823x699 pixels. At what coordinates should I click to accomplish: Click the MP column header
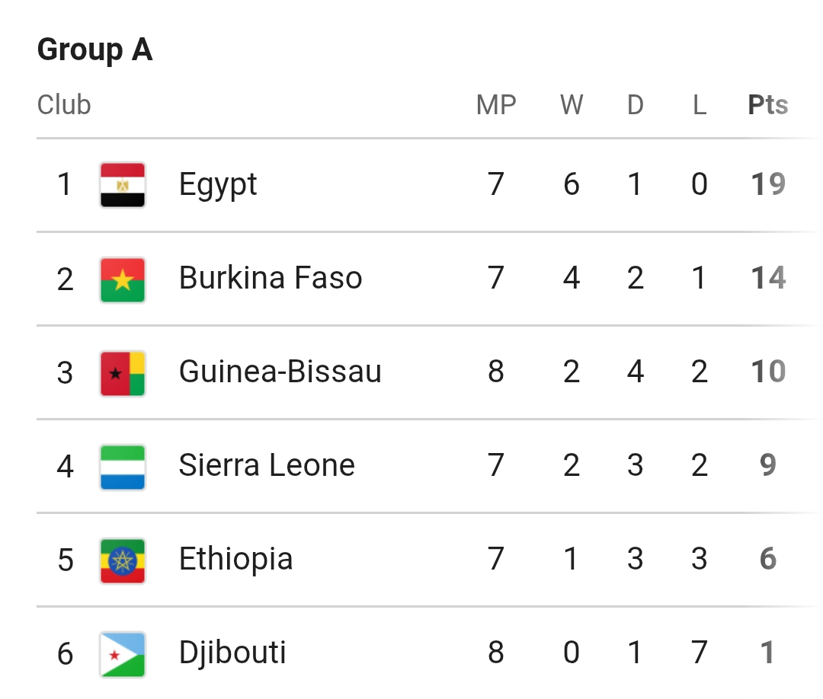tap(496, 105)
